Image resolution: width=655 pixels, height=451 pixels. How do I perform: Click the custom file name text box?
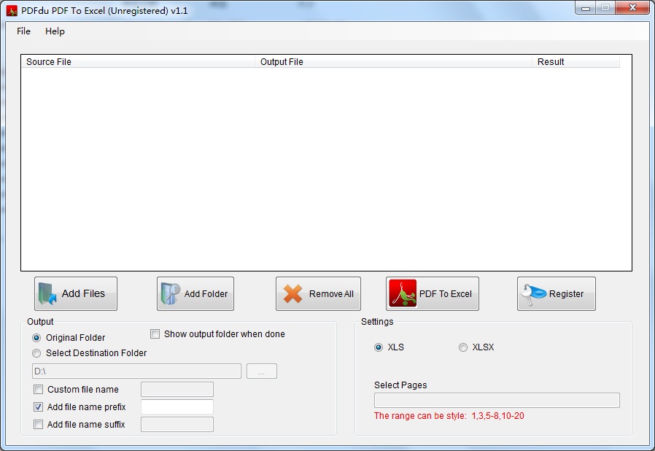(177, 389)
